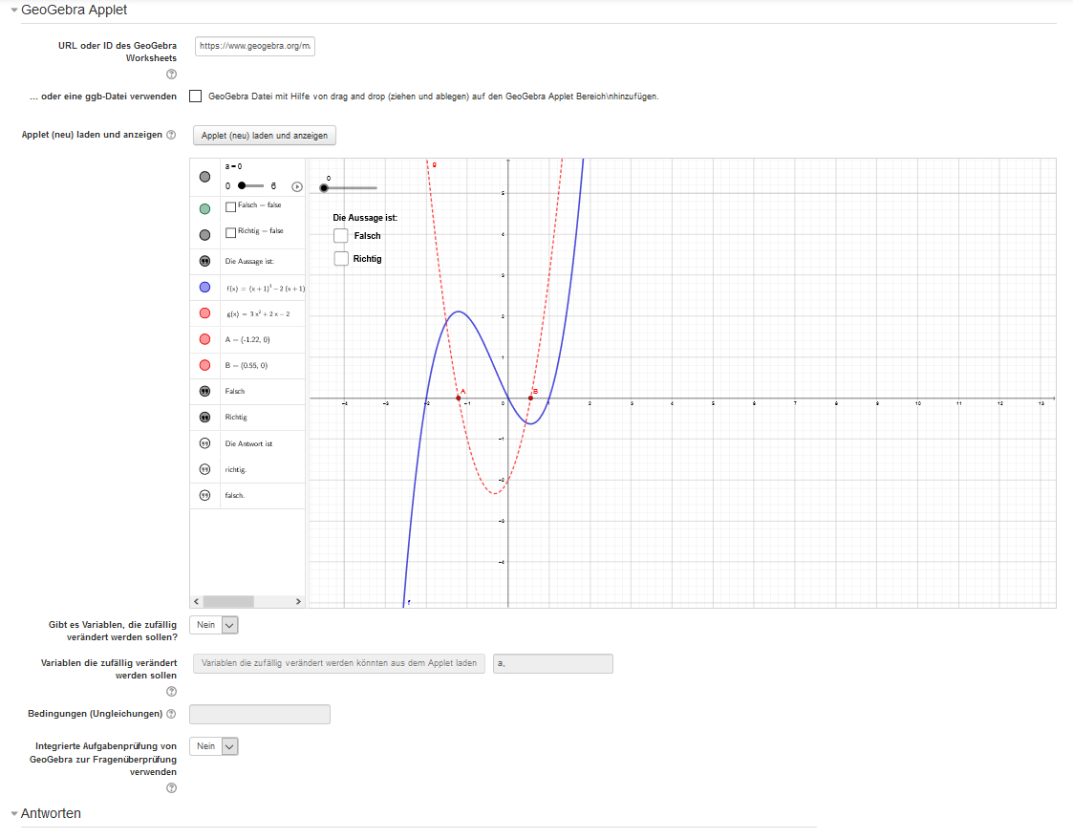Check the 'Falsch' box in the graph view
The height and width of the screenshot is (839, 1073).
click(x=341, y=236)
